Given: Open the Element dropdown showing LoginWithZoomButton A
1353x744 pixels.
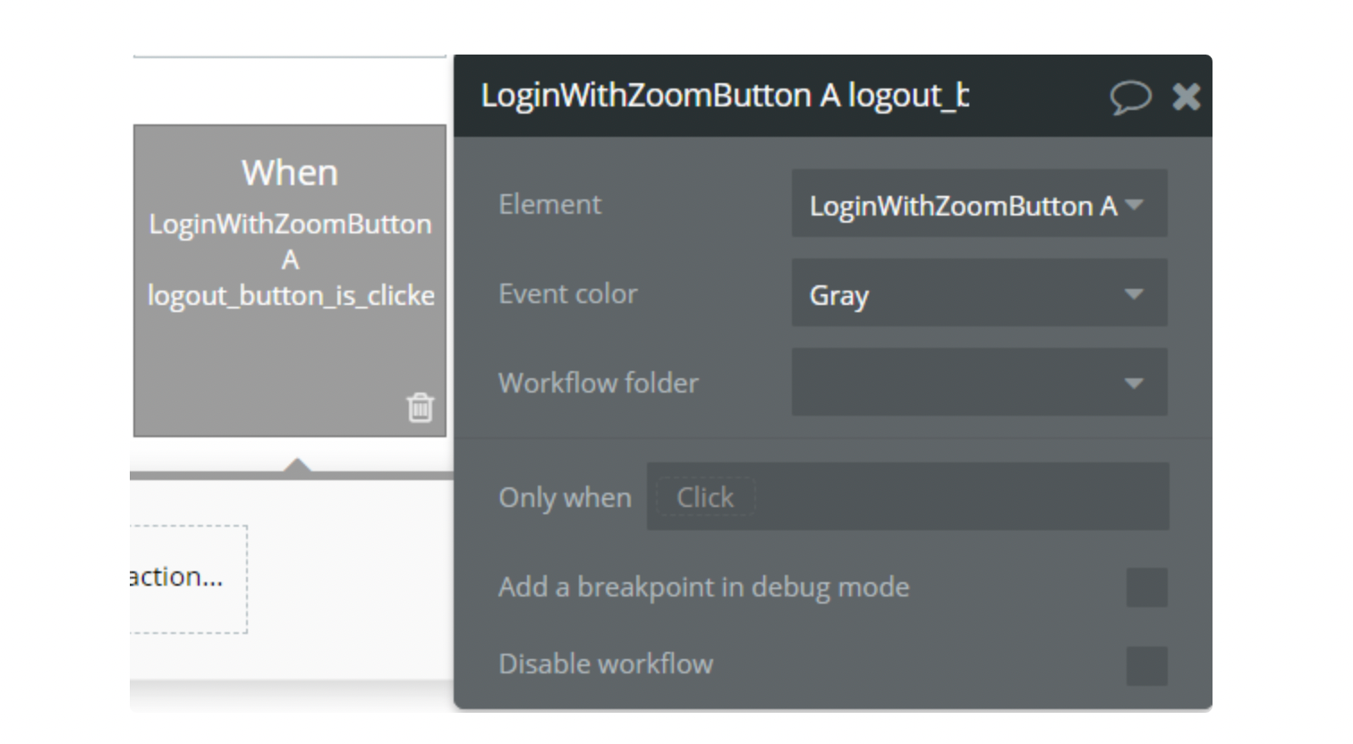Looking at the screenshot, I should (978, 205).
